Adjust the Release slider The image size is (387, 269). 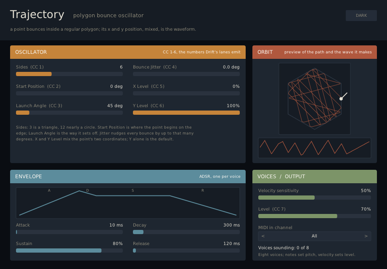(x=186, y=251)
